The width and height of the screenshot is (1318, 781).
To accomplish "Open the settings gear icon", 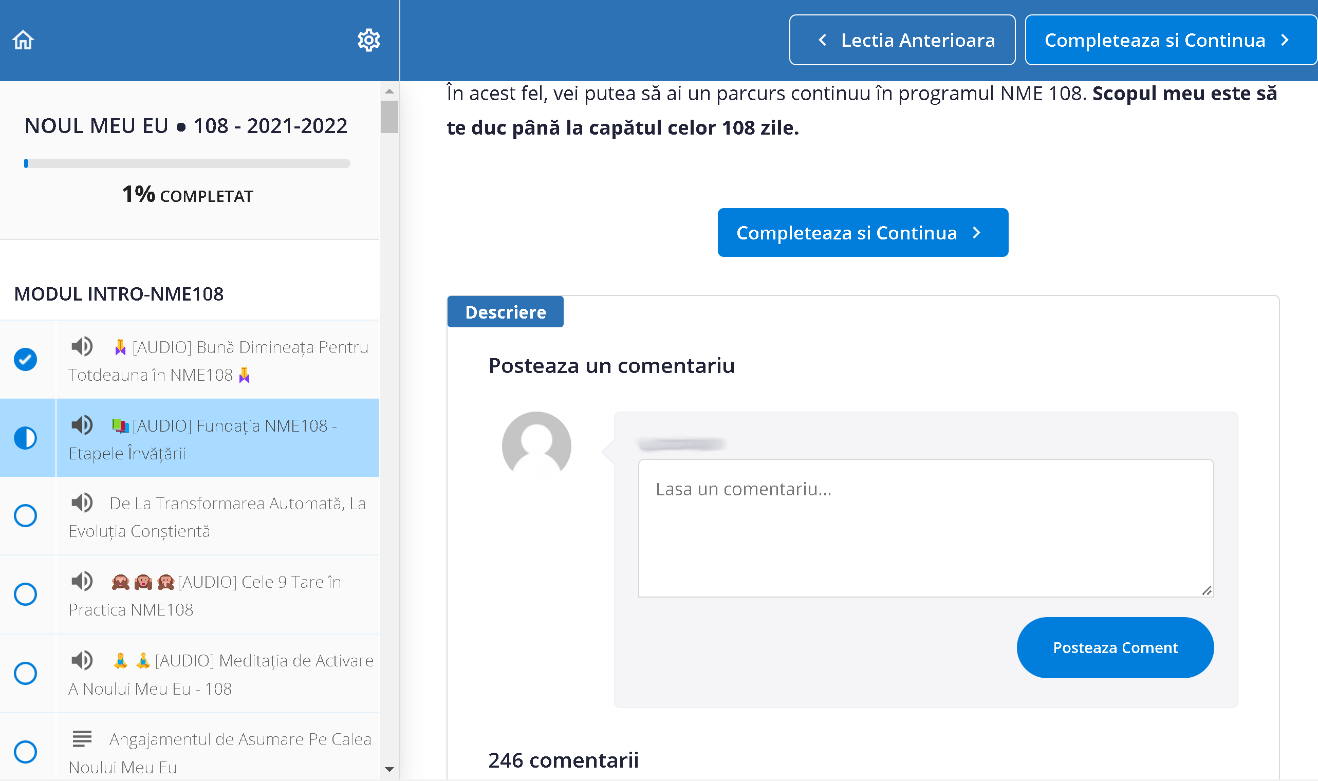I will pyautogui.click(x=369, y=40).
